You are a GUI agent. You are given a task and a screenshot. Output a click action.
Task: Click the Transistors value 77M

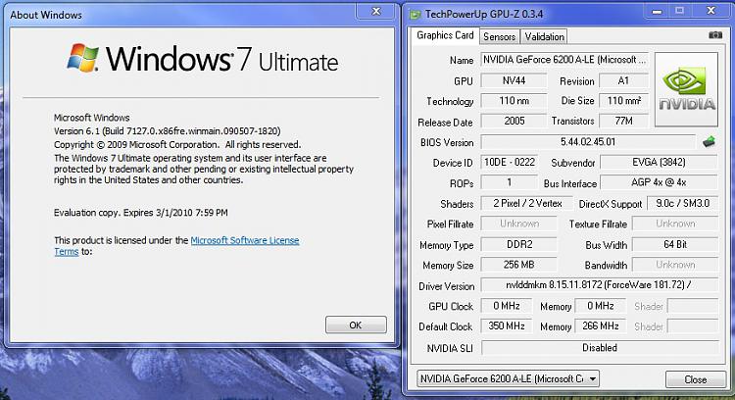[623, 121]
